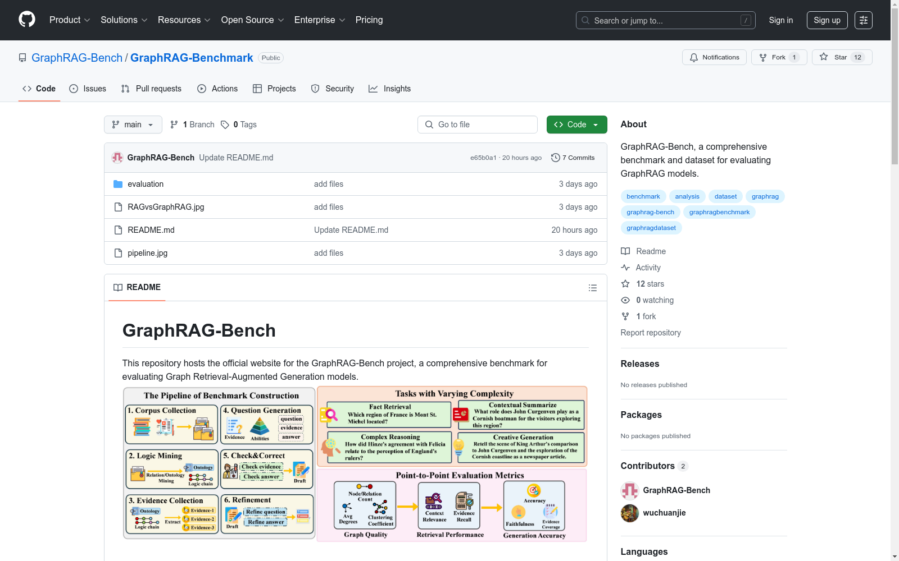Viewport: 899px width, 561px height.
Task: Open the Releases section heading link
Action: tap(640, 364)
